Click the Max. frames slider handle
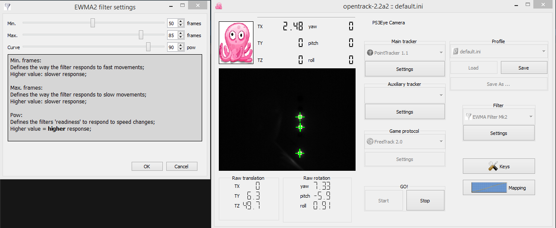 point(141,35)
